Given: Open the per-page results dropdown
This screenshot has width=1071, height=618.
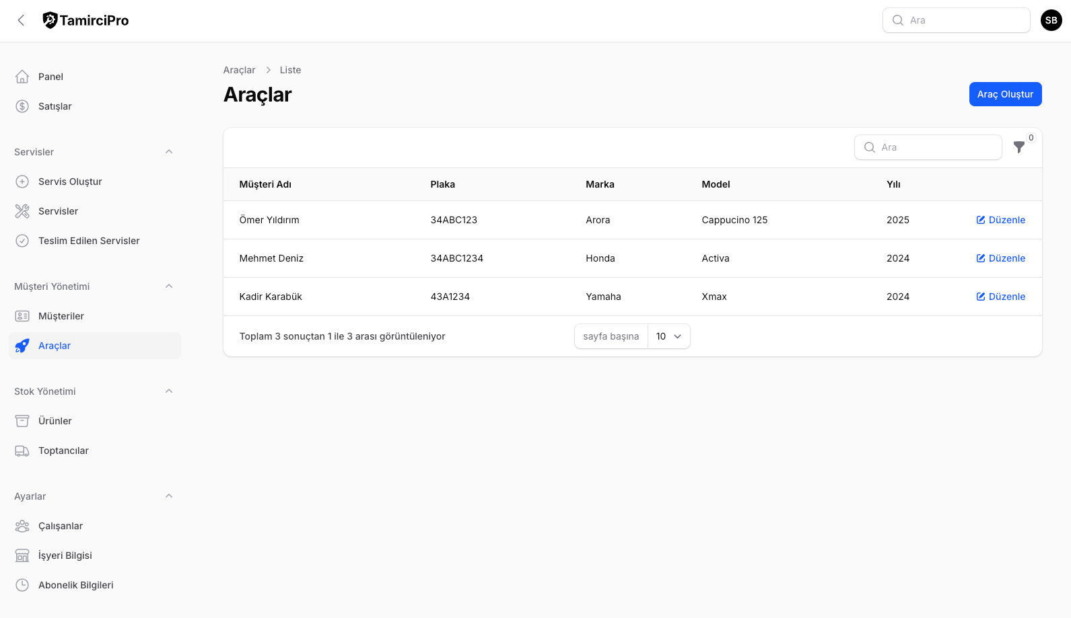Looking at the screenshot, I should tap(668, 336).
